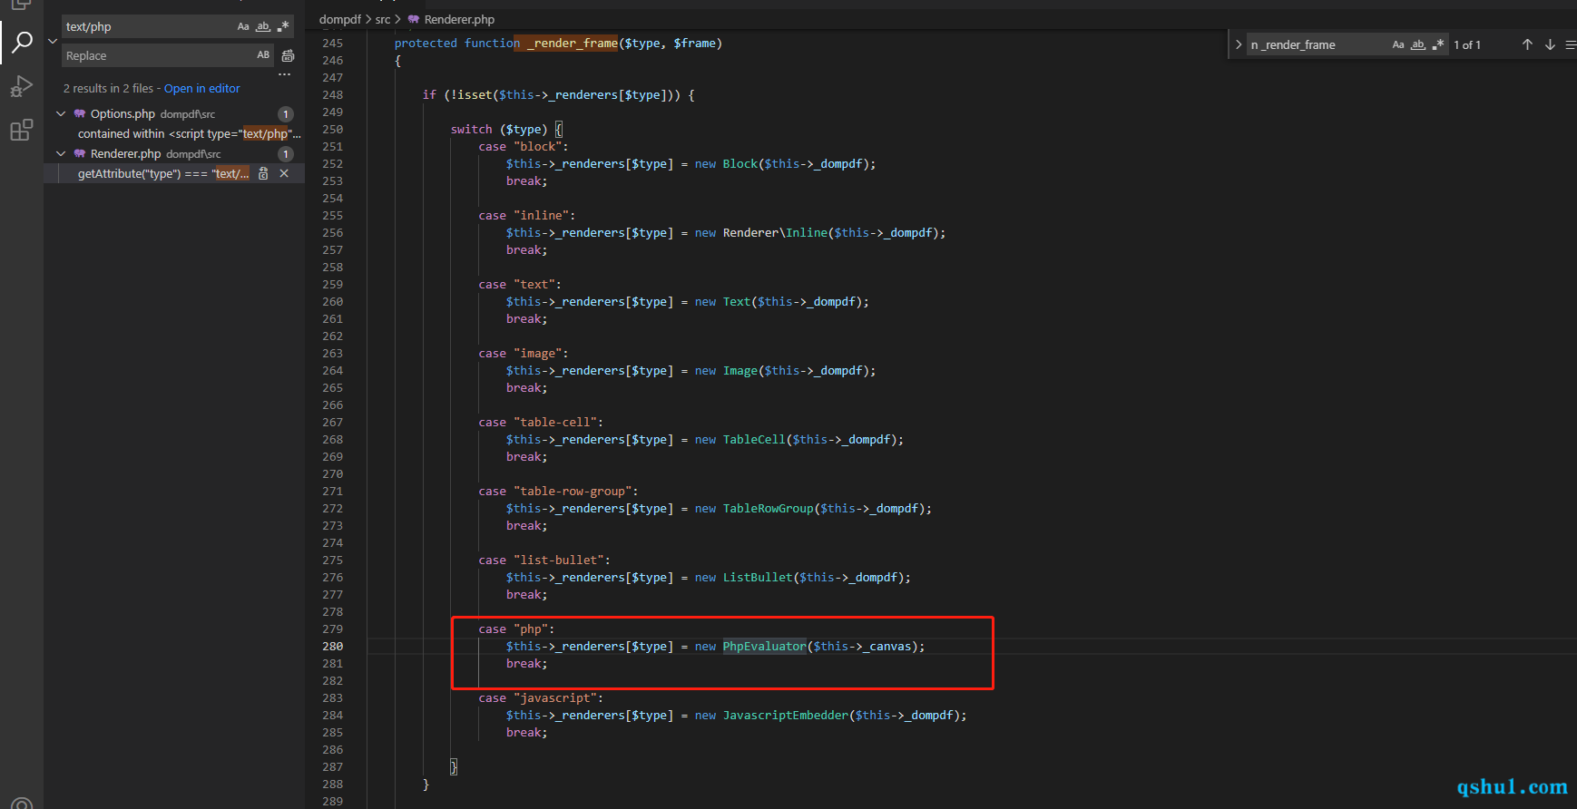The width and height of the screenshot is (1577, 809).
Task: Click the Open in editor link
Action: click(x=201, y=89)
